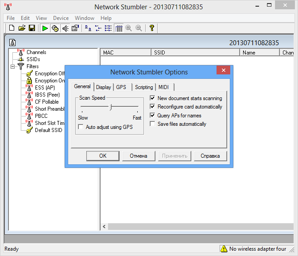Select the details view toolbar icon
This screenshot has width=298, height=256.
point(119,28)
